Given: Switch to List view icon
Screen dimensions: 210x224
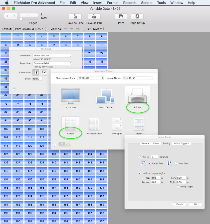Looking at the screenshot, I should pos(72,29).
